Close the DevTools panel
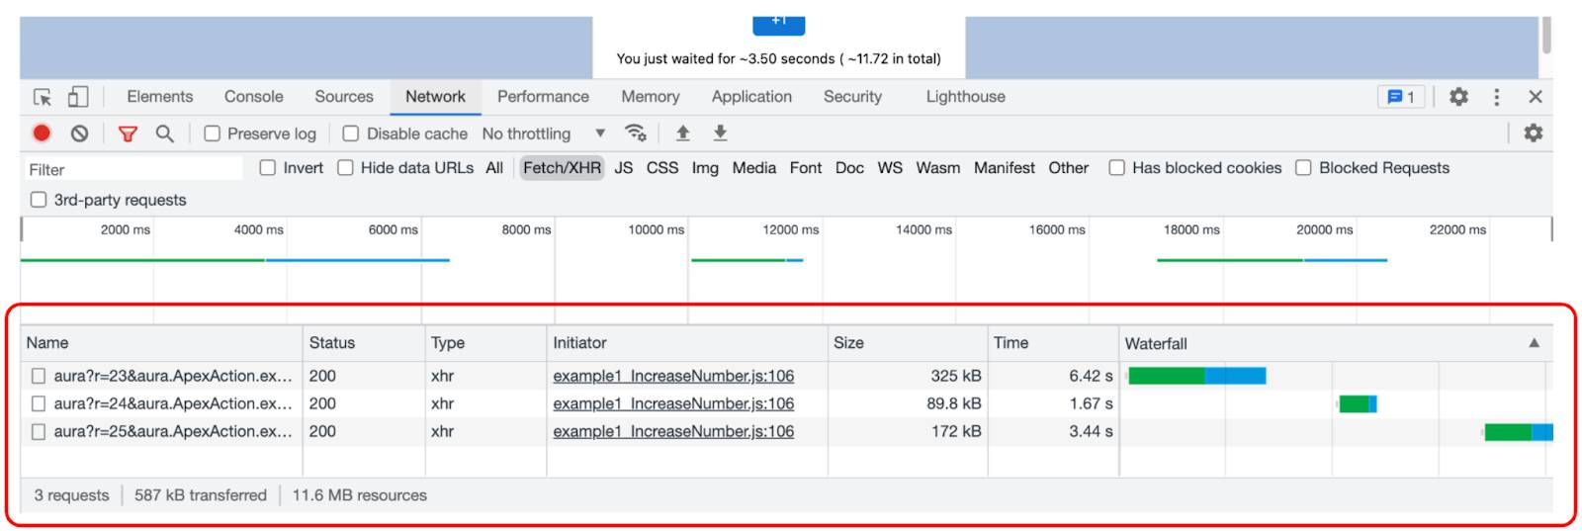Screen dimensions: 1582x531 (x=1535, y=97)
